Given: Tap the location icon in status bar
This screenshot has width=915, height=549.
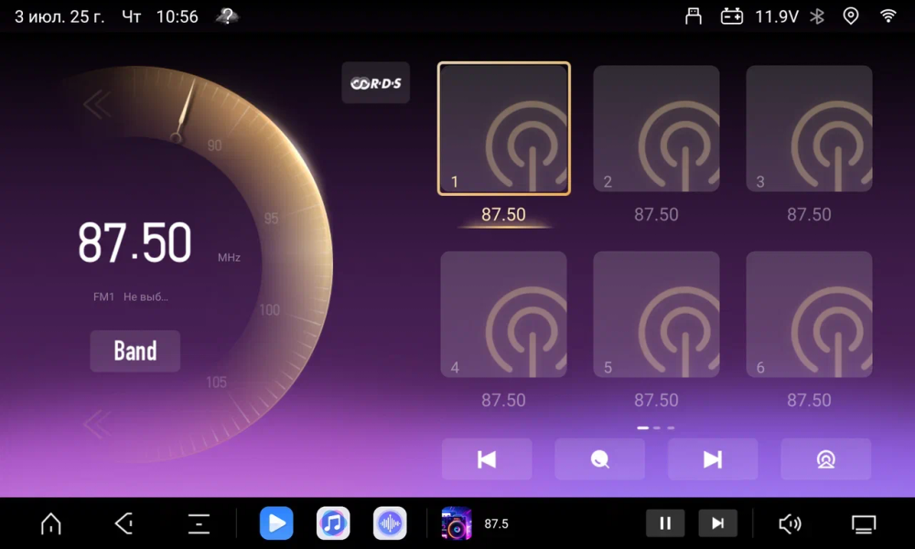Looking at the screenshot, I should (x=851, y=16).
